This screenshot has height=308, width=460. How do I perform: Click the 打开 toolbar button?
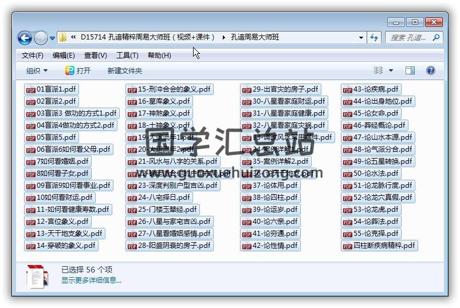coord(78,70)
